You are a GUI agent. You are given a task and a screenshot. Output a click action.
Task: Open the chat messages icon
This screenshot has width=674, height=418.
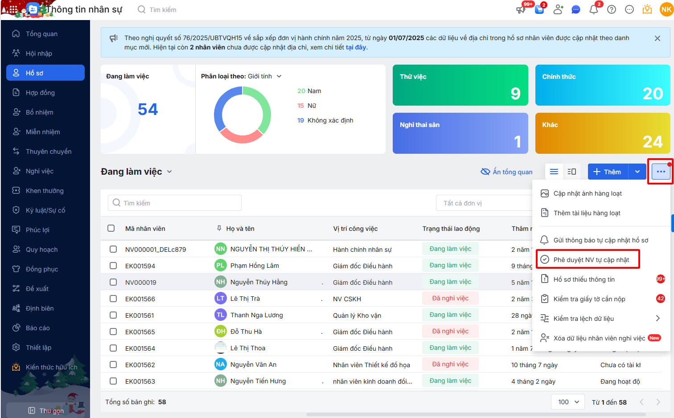[x=576, y=9]
